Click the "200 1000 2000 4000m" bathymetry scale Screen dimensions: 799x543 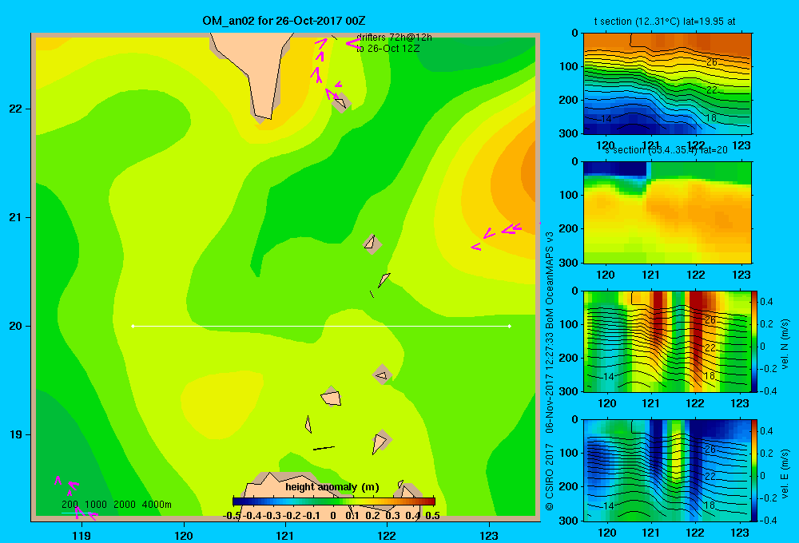116,505
